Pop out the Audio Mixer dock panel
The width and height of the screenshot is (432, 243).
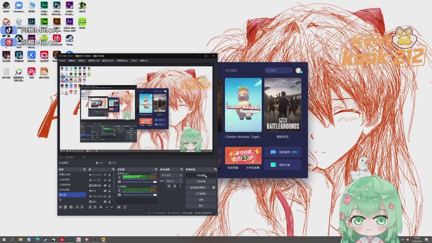156,169
